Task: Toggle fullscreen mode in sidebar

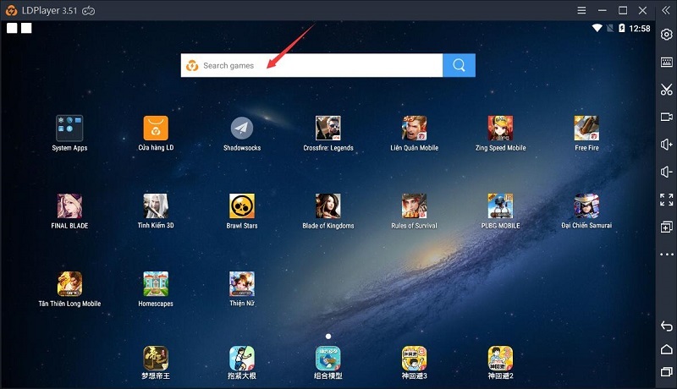Action: 666,200
